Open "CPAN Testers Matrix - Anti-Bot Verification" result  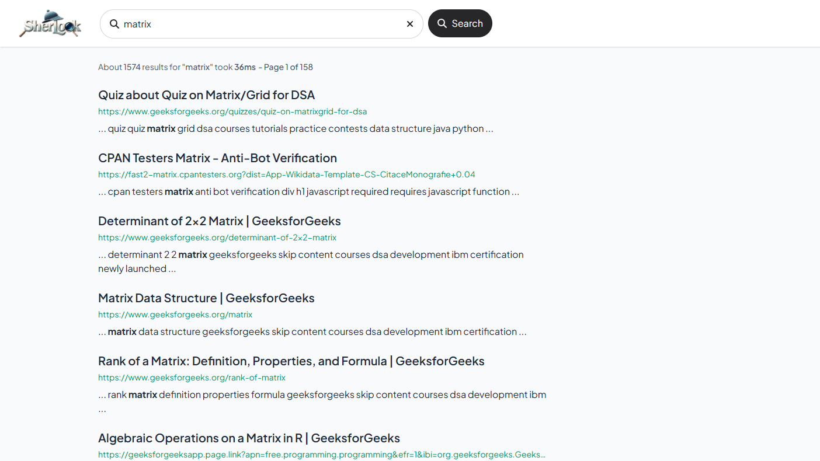(217, 158)
